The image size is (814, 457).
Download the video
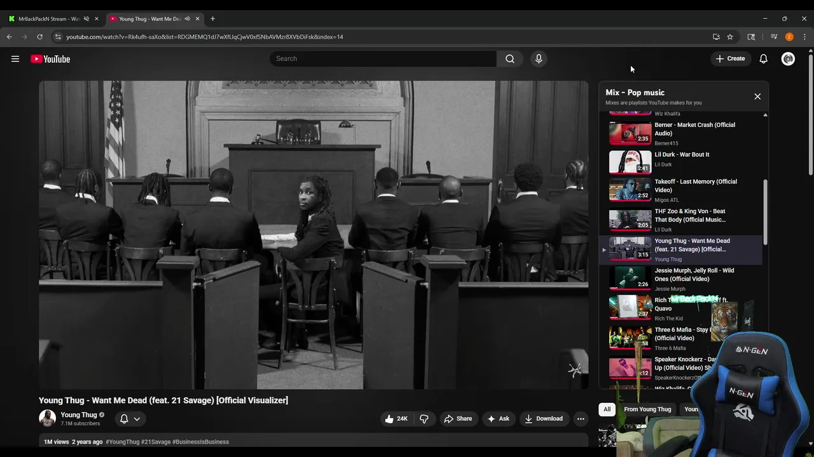(544, 418)
